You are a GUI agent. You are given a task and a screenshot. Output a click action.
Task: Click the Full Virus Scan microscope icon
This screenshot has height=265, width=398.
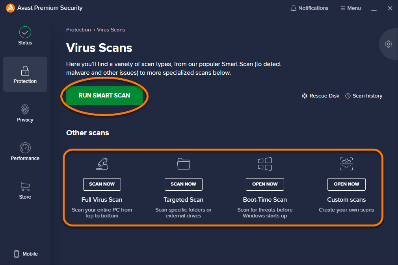point(102,164)
